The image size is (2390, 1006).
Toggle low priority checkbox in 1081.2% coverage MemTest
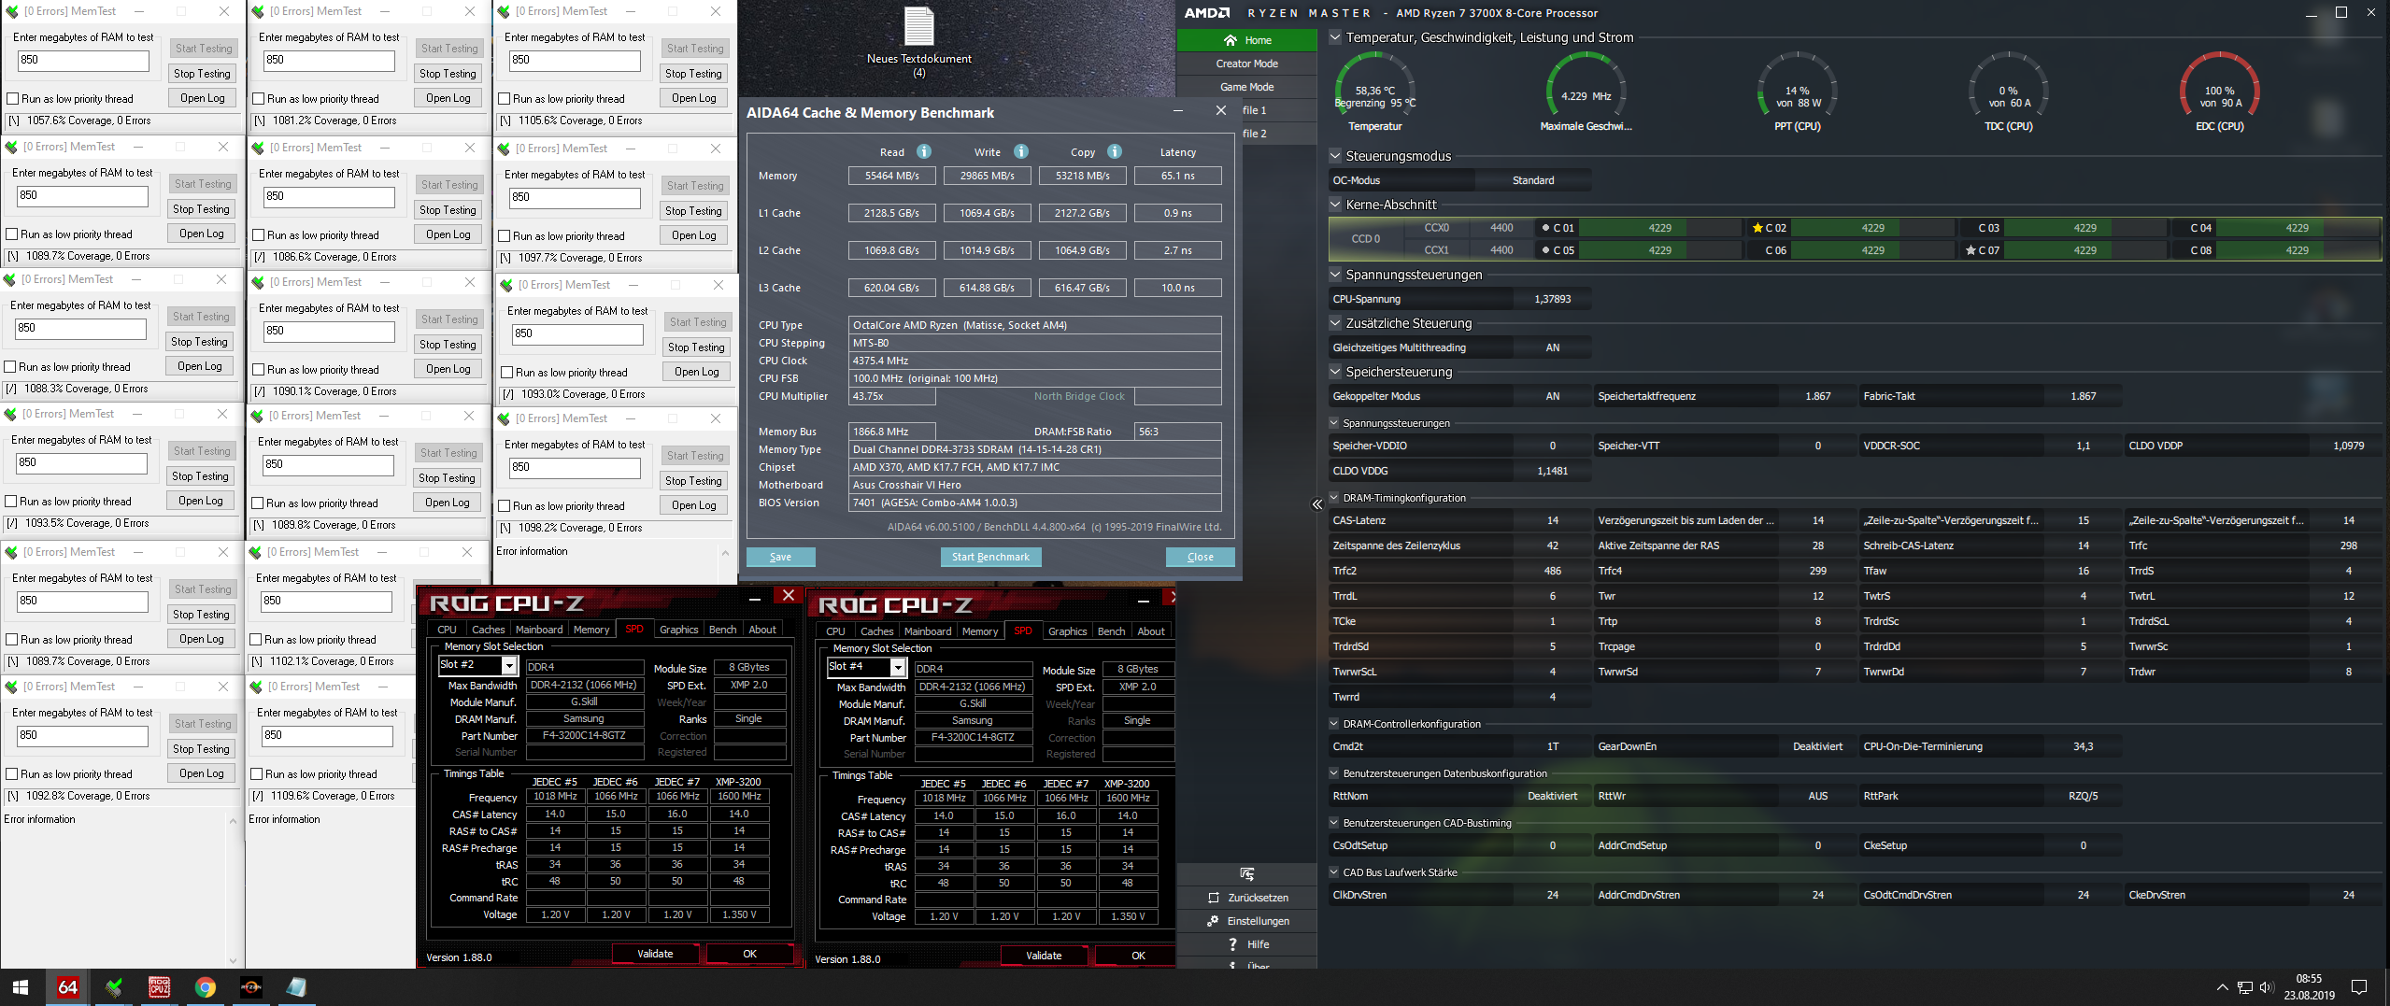tap(259, 99)
